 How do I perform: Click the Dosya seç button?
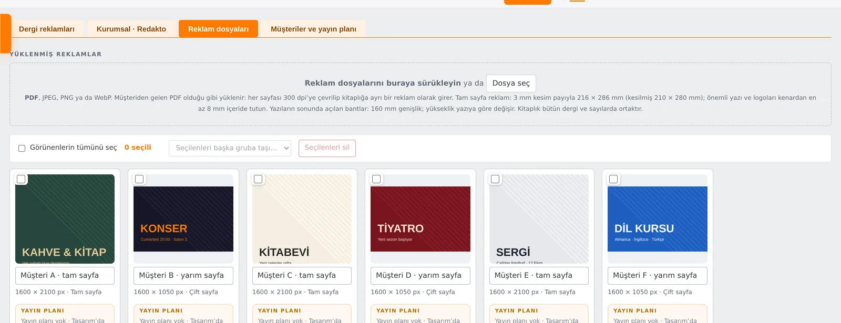(x=511, y=84)
